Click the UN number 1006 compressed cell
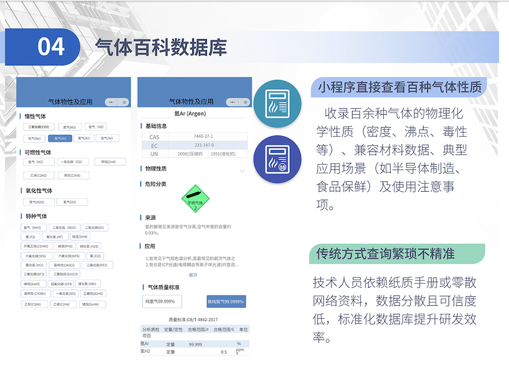Screen dimensions: 509x370 click(x=190, y=154)
